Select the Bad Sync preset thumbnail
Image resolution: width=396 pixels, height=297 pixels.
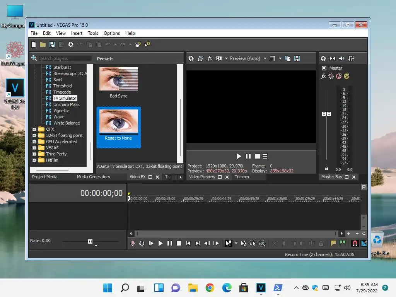(x=118, y=79)
